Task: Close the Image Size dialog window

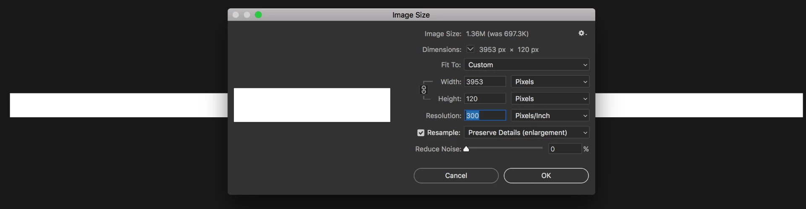Action: coord(236,15)
